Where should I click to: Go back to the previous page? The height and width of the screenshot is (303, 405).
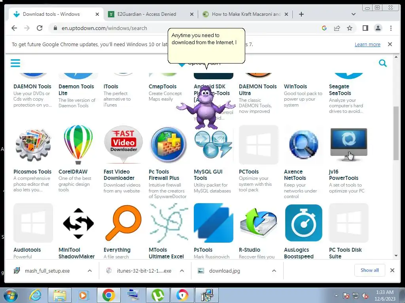click(x=14, y=28)
